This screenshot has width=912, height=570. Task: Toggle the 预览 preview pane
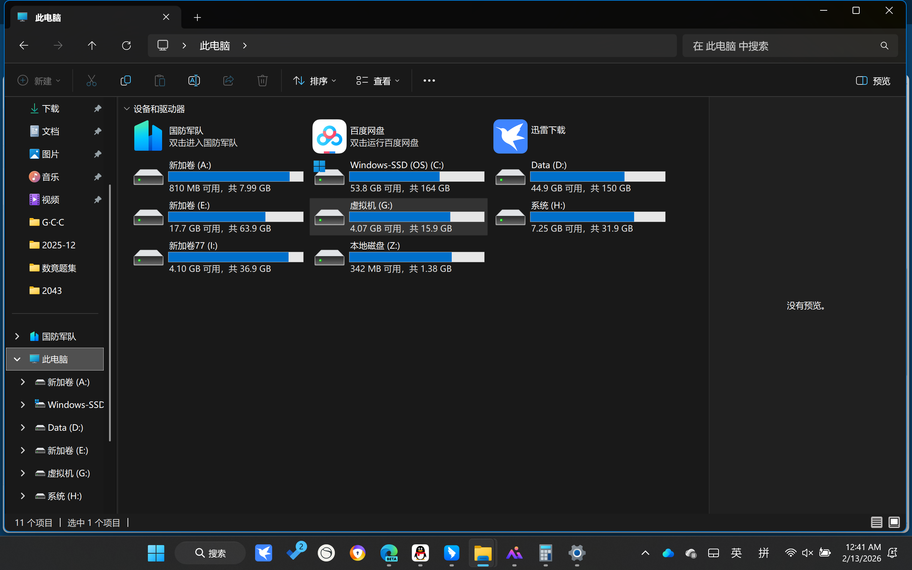(873, 81)
